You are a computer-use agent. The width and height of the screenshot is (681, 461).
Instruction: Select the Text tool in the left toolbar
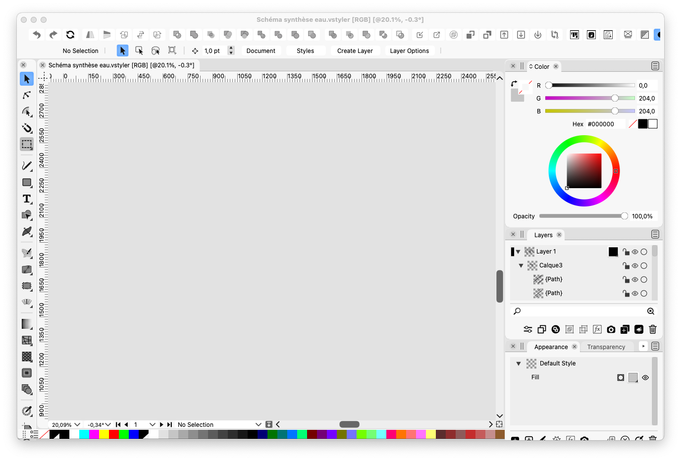pyautogui.click(x=27, y=199)
